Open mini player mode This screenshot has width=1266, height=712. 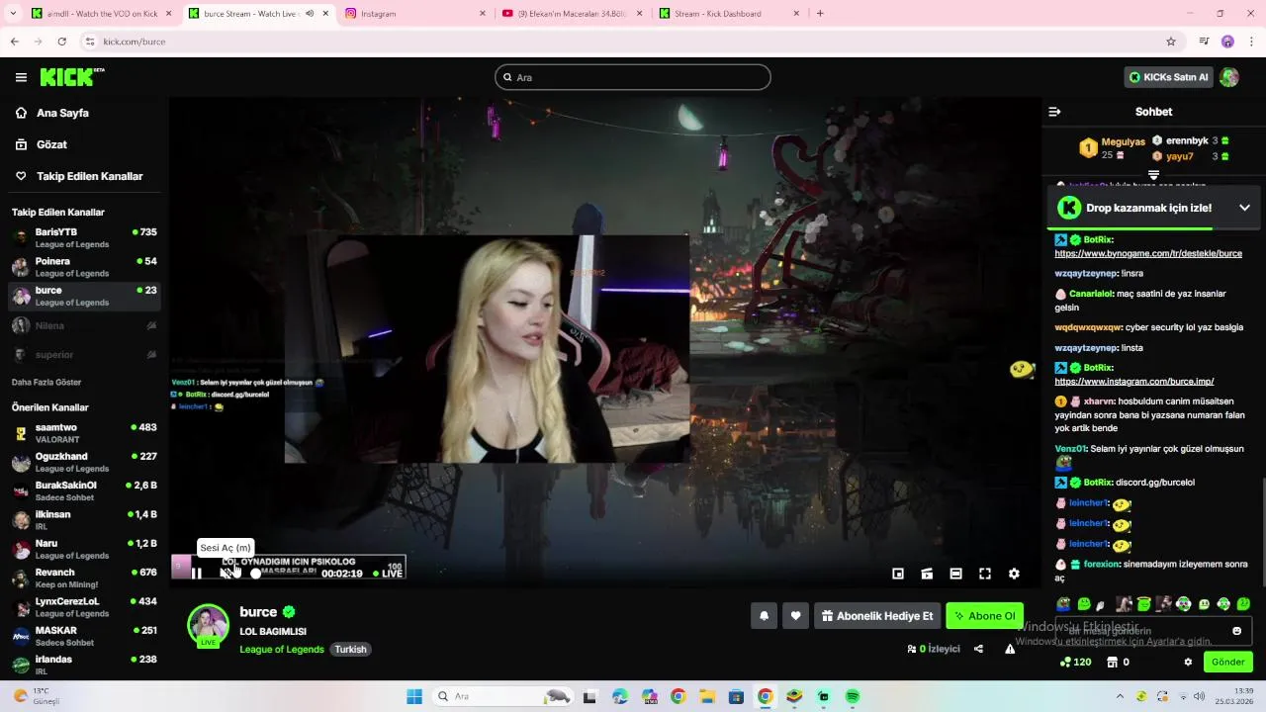898,574
